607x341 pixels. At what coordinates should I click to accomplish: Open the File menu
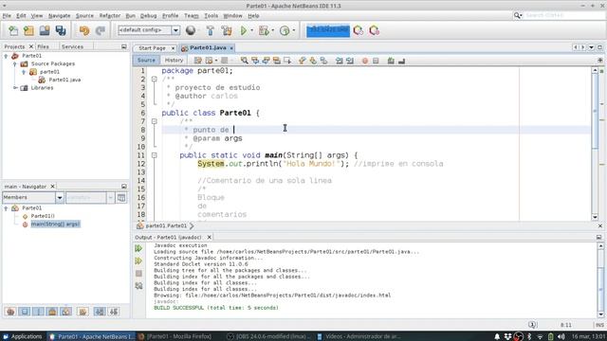(7, 16)
